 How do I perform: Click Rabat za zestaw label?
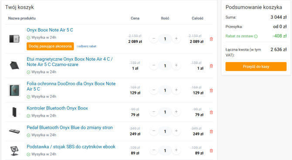click(239, 36)
